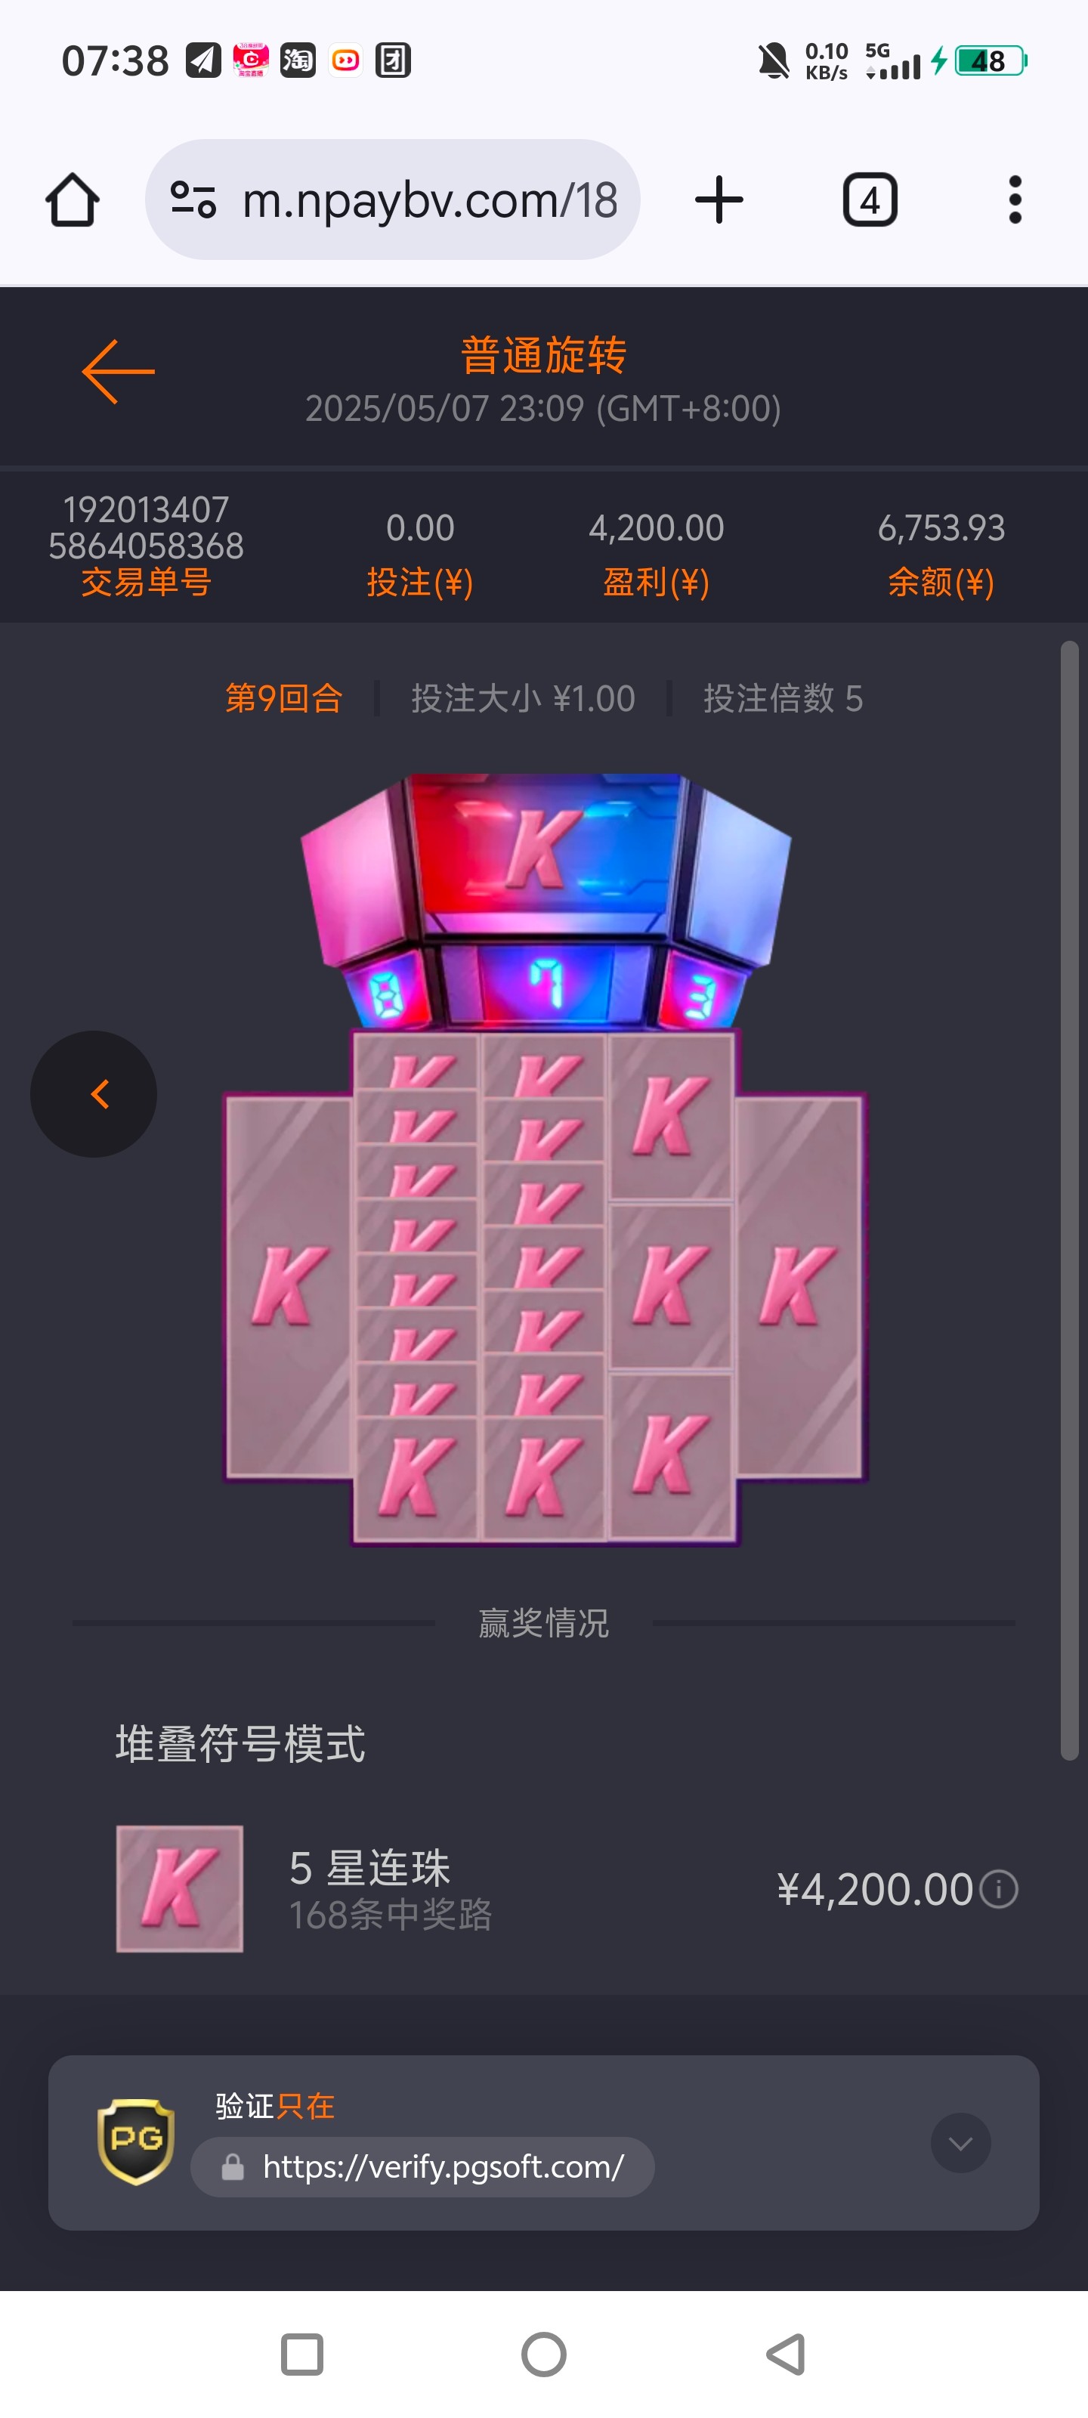The width and height of the screenshot is (1088, 2418).
Task: Go to previous round with left chevron
Action: click(94, 1093)
